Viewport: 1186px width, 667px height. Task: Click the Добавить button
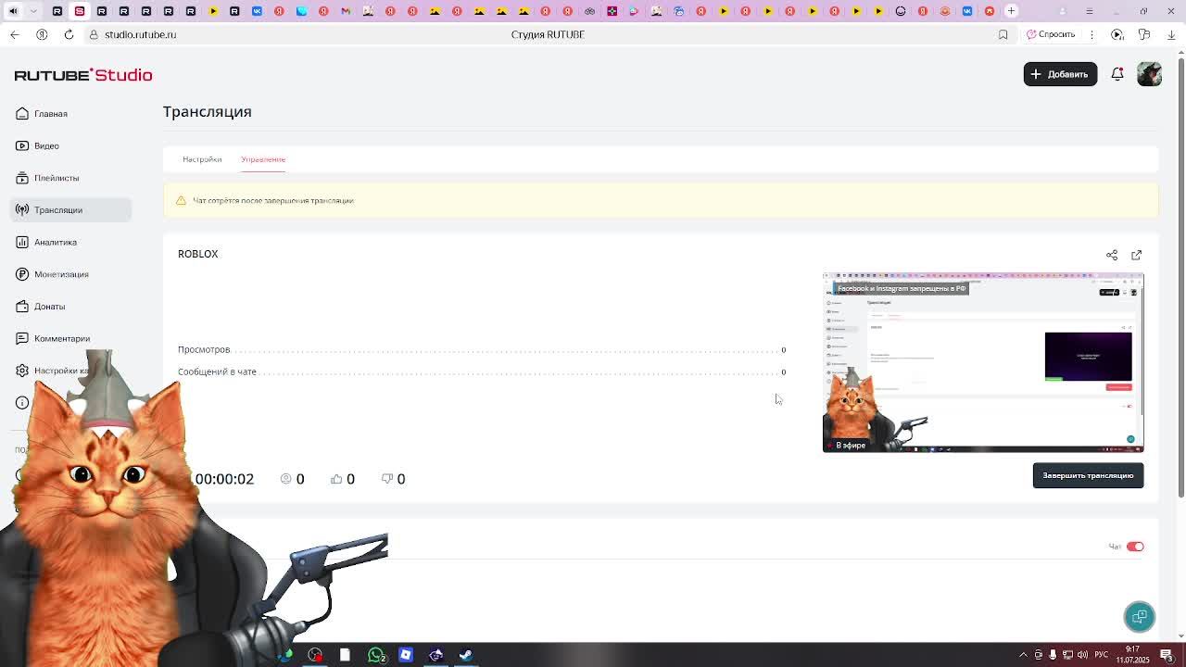click(1060, 74)
